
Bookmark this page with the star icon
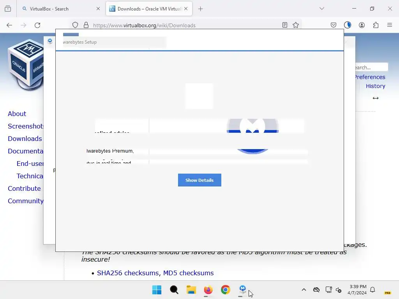(295, 25)
